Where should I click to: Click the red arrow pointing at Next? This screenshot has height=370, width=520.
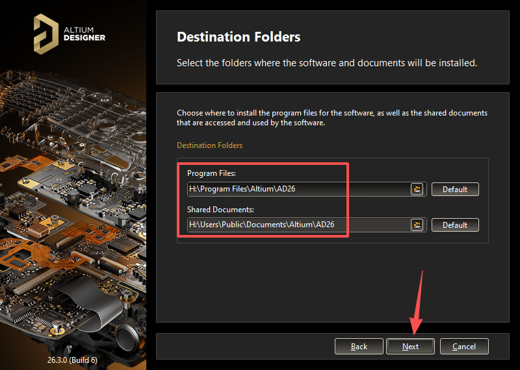click(x=418, y=305)
